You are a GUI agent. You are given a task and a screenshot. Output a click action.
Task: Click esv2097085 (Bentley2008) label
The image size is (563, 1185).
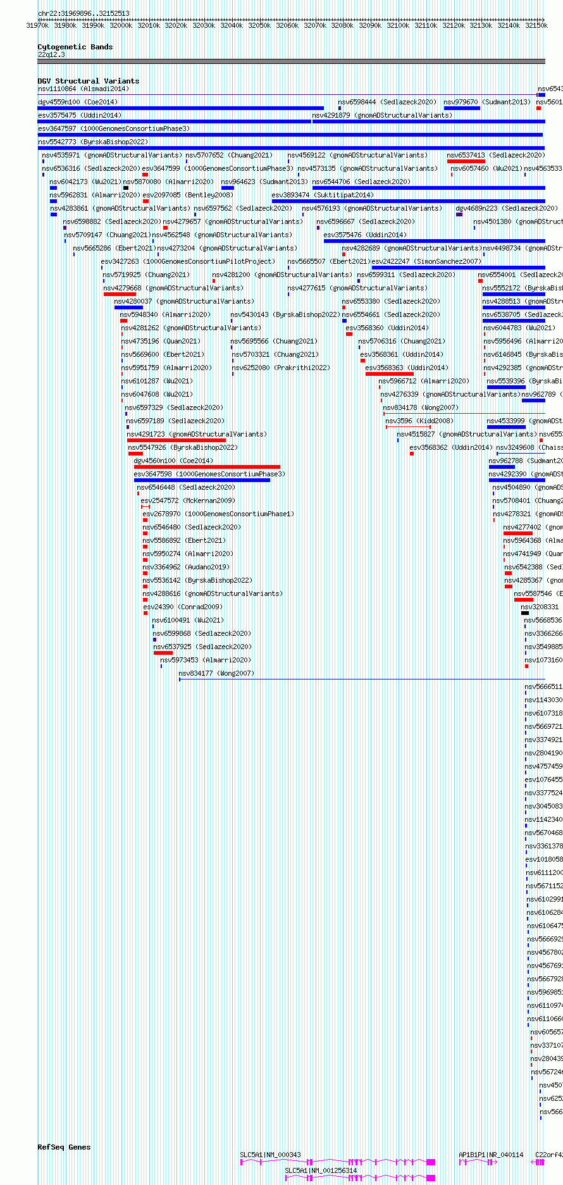tap(188, 195)
